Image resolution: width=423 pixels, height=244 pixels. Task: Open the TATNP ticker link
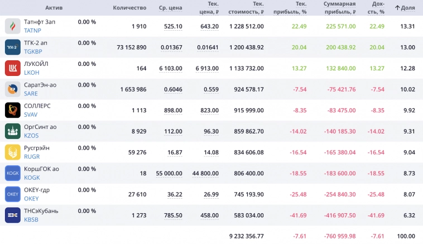[x=32, y=31]
